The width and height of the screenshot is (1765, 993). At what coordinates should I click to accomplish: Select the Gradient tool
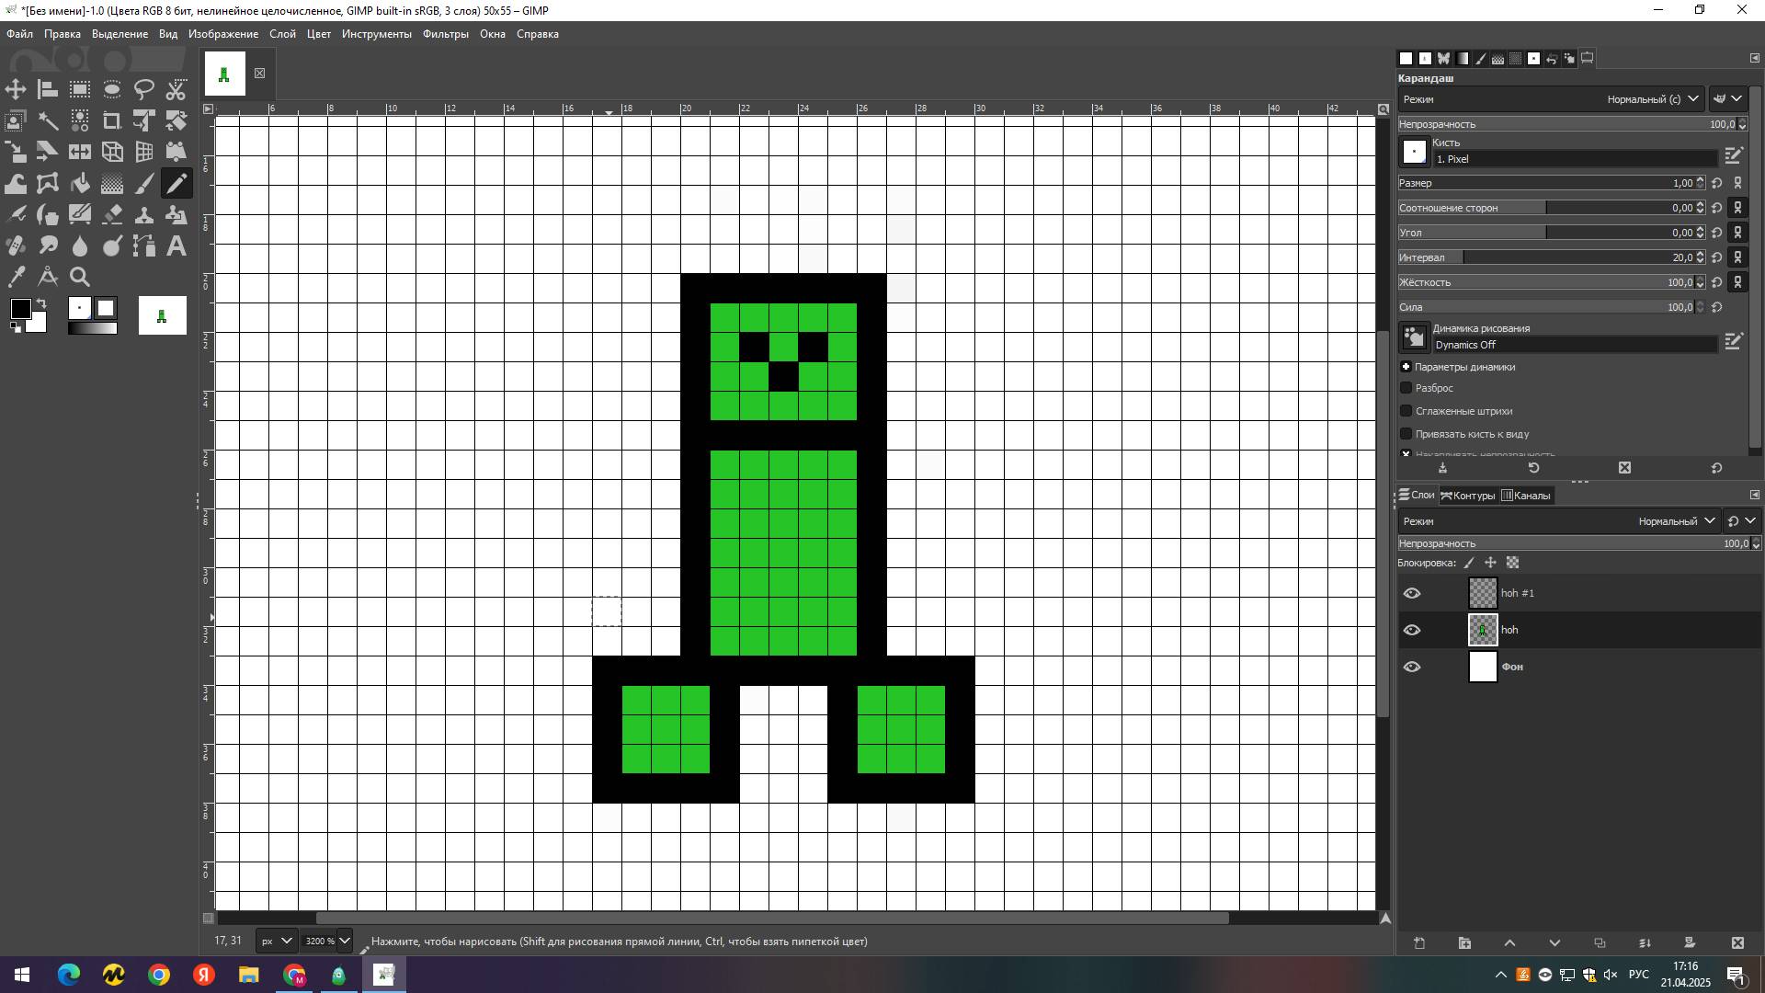tap(112, 183)
